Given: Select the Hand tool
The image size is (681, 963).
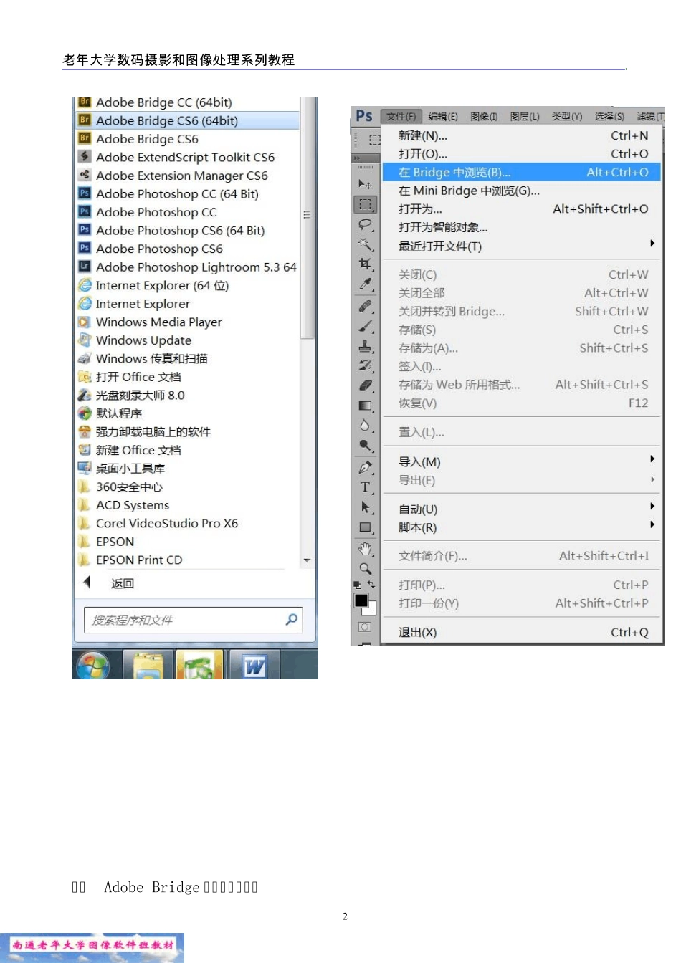Looking at the screenshot, I should (365, 549).
